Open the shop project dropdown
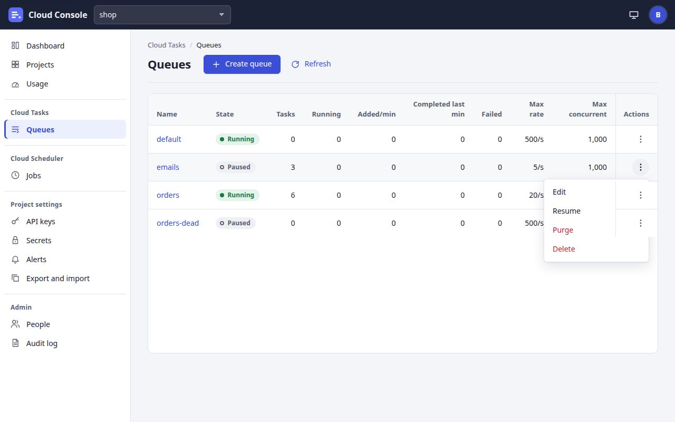 tap(162, 15)
